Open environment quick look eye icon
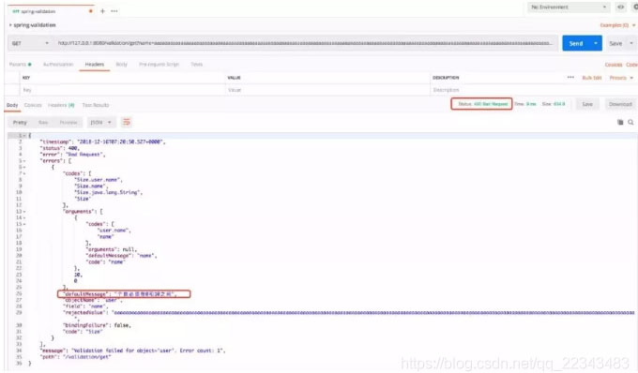 click(620, 7)
